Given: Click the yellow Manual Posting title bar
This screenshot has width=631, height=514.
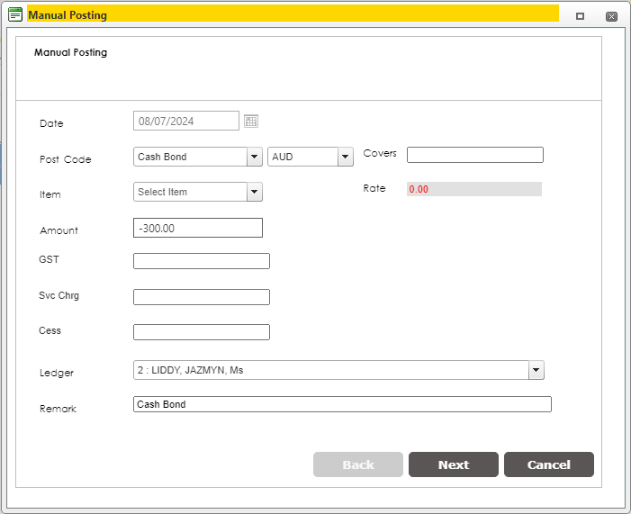Looking at the screenshot, I should point(293,14).
